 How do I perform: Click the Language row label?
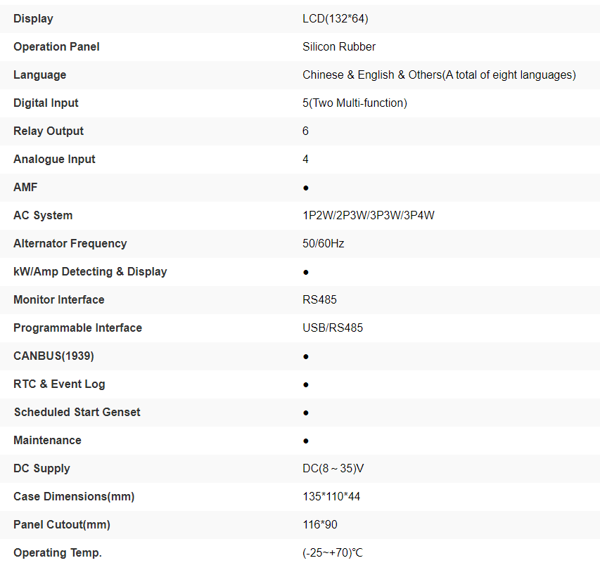pos(39,74)
